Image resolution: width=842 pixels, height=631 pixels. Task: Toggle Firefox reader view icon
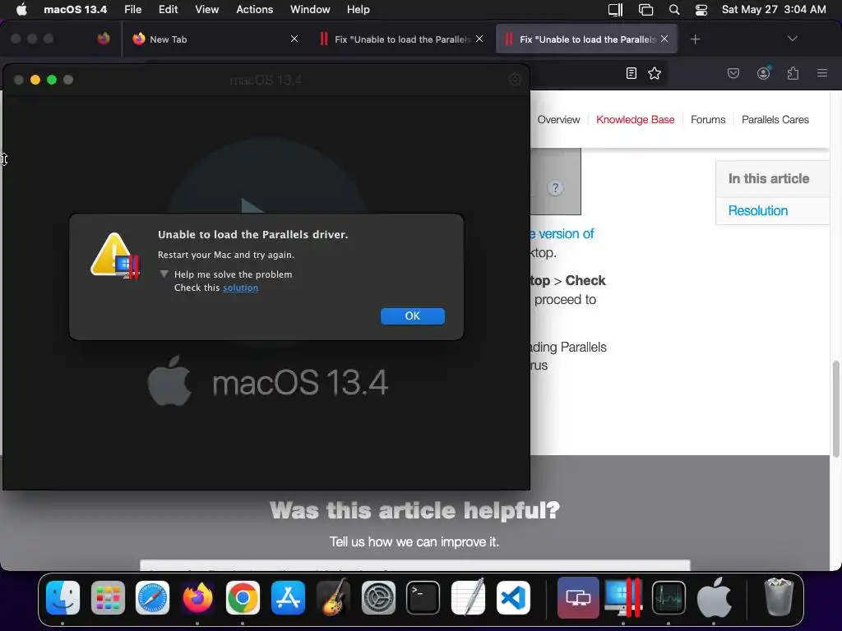631,73
